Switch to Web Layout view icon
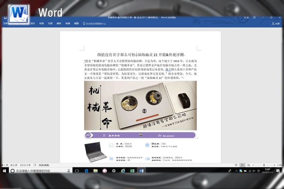284x189 pixels. point(248,165)
